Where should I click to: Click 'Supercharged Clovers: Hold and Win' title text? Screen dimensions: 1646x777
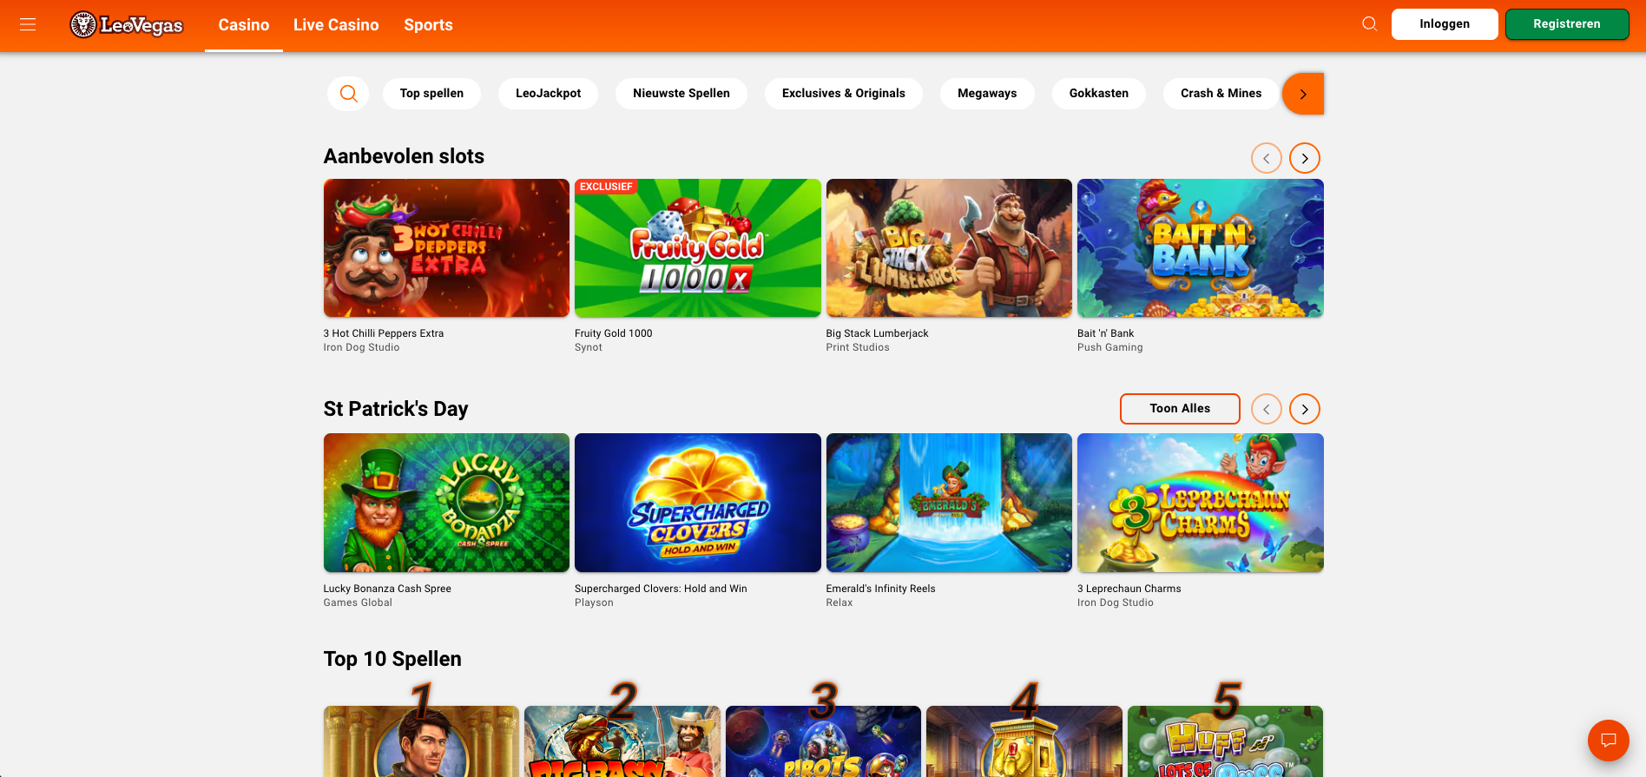tap(661, 589)
